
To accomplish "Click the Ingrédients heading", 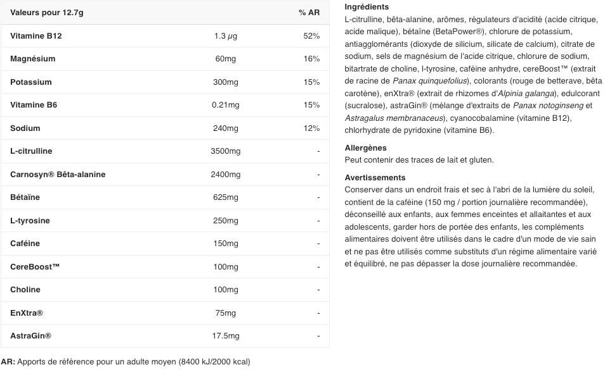I will (x=367, y=7).
